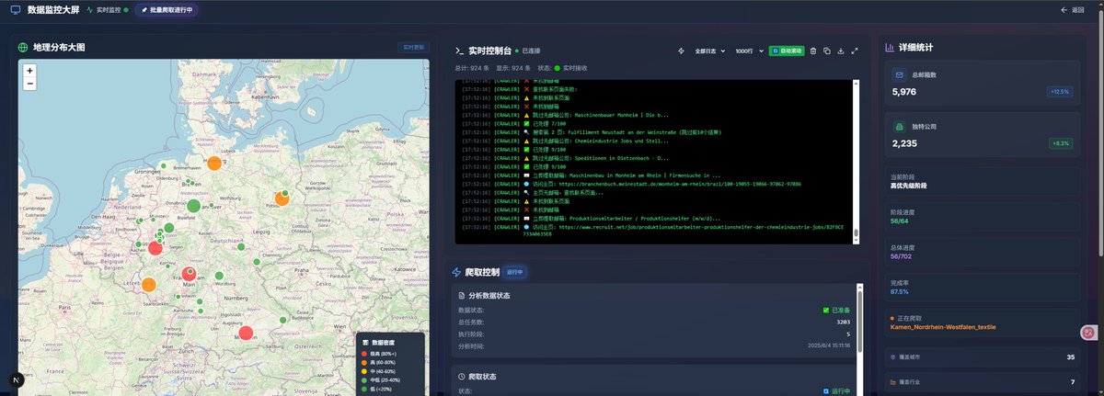This screenshot has width=1104, height=396.
Task: Click the red map marker at Frankfurt
Action: tap(190, 273)
